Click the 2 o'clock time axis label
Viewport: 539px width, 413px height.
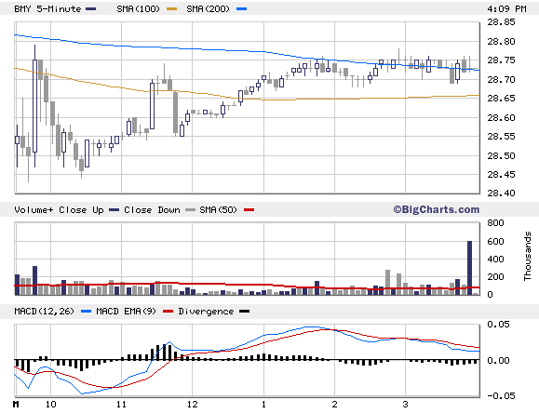334,405
